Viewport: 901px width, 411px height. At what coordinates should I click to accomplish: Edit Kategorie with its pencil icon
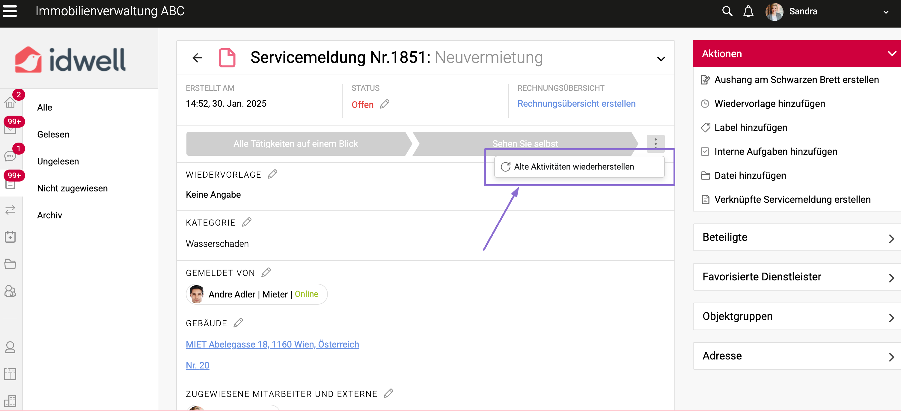tap(247, 222)
